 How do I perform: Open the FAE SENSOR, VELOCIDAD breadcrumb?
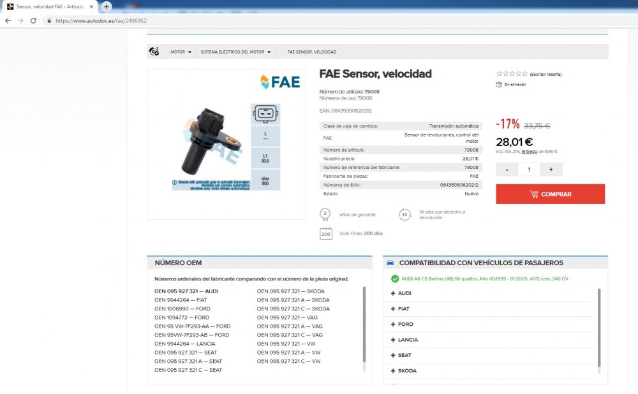click(x=312, y=52)
